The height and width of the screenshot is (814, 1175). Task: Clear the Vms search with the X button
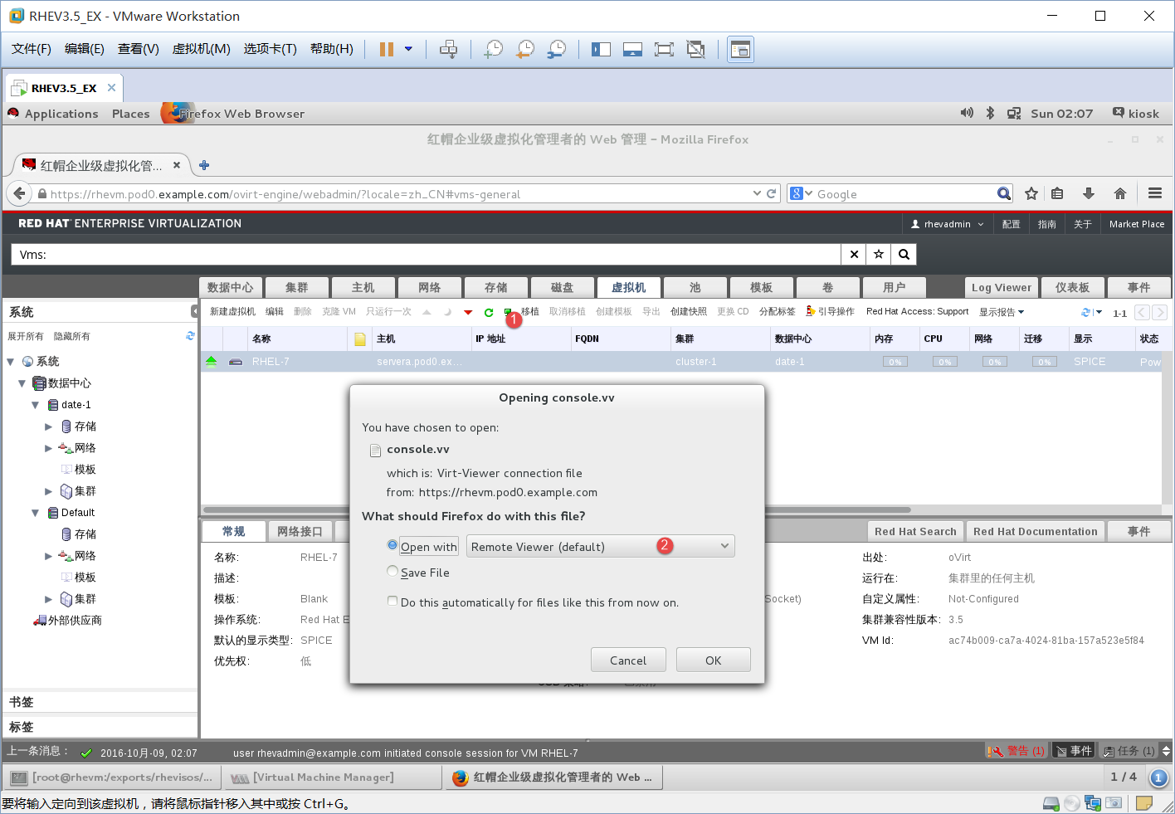point(854,255)
